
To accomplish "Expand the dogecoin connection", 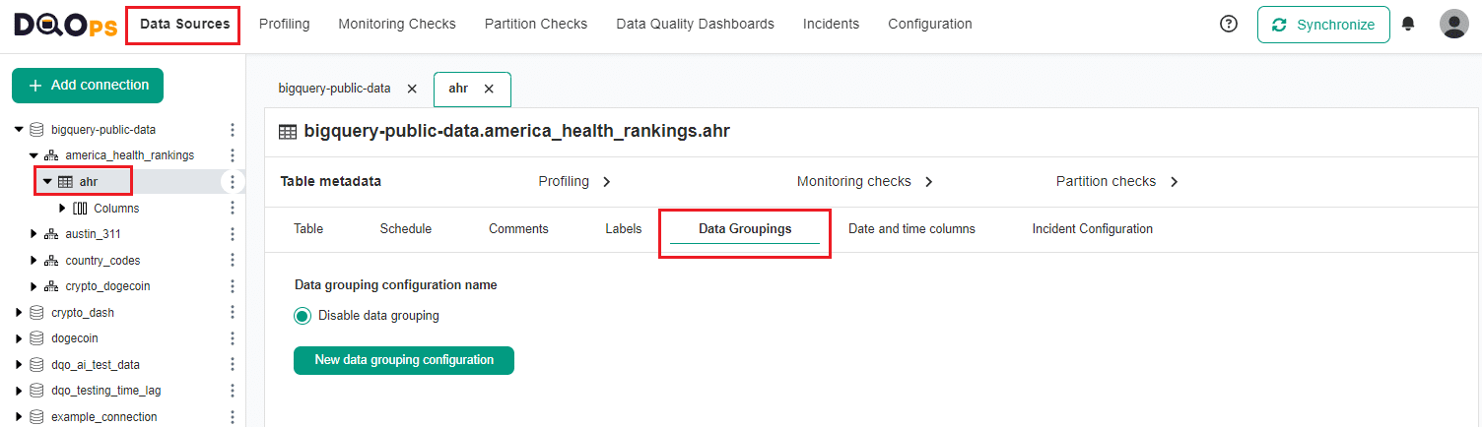I will (19, 338).
